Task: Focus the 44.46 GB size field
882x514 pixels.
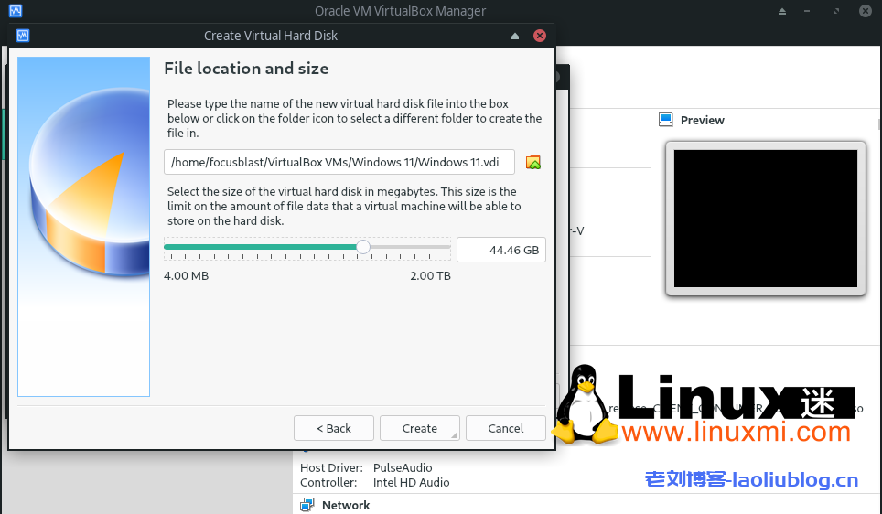Action: tap(500, 250)
